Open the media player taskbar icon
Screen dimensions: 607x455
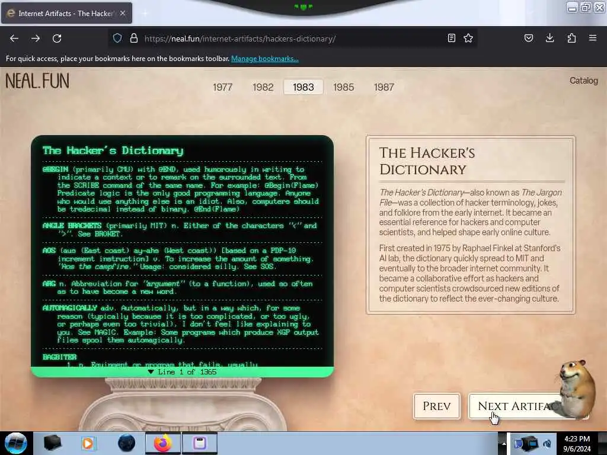(x=88, y=443)
